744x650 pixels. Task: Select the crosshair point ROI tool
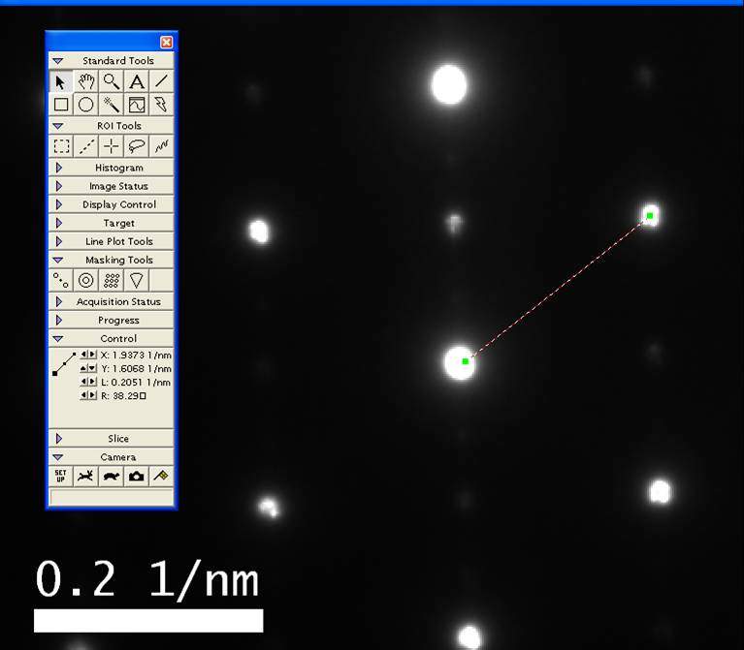pos(111,146)
